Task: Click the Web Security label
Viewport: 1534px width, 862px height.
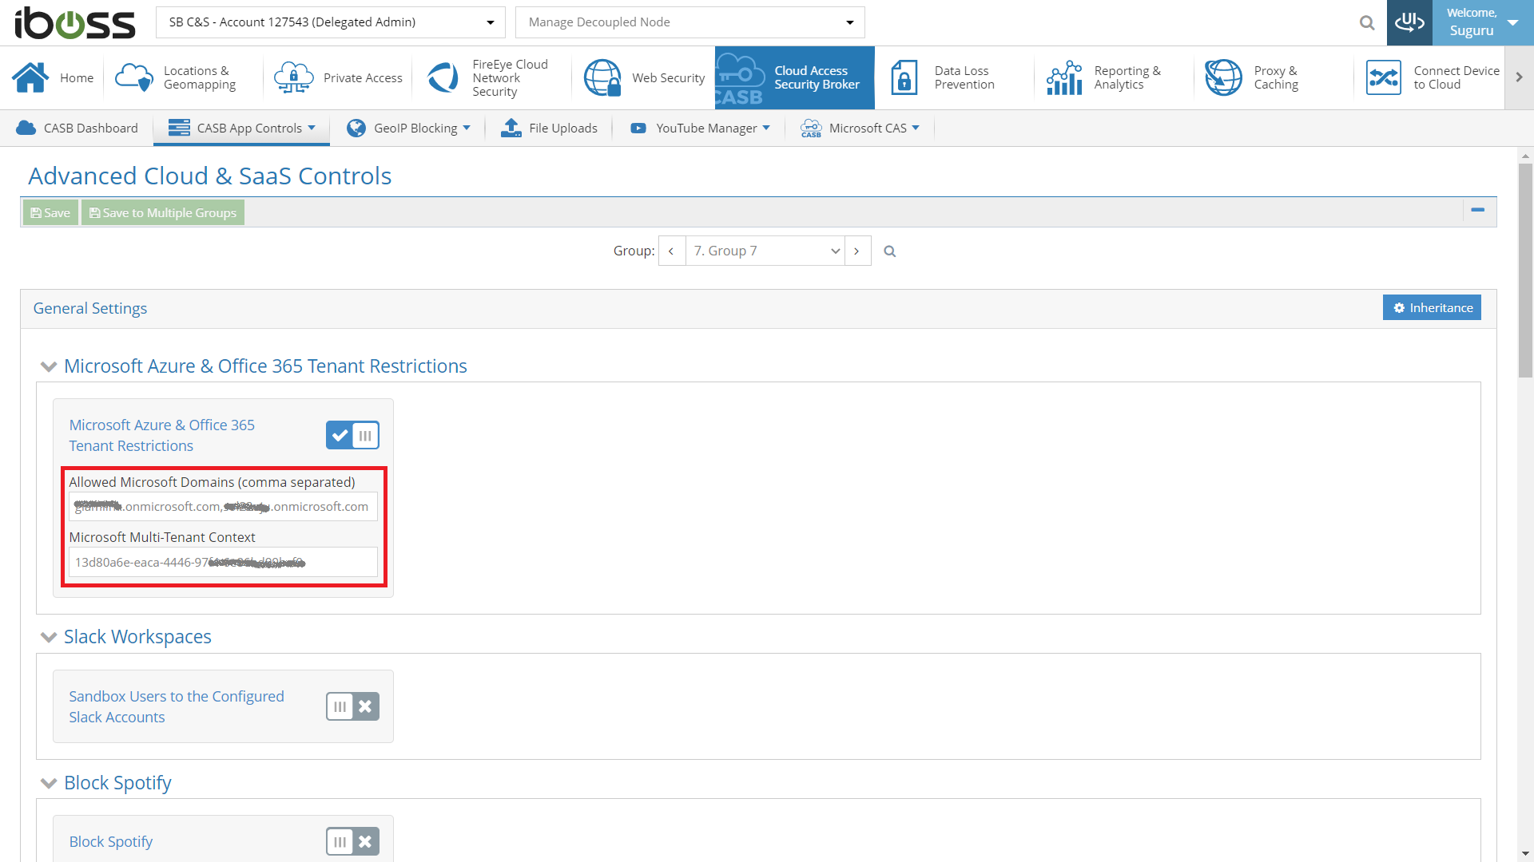Action: (669, 77)
